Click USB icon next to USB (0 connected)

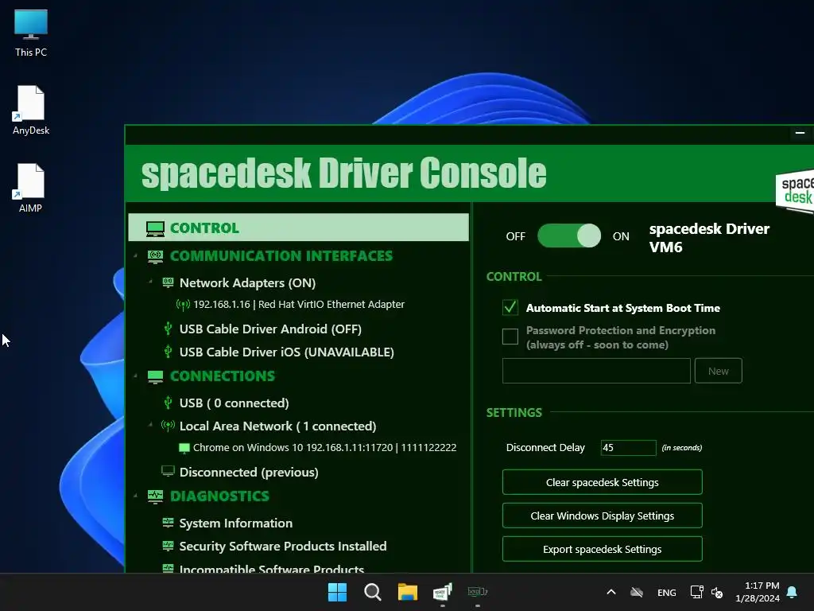(x=168, y=403)
